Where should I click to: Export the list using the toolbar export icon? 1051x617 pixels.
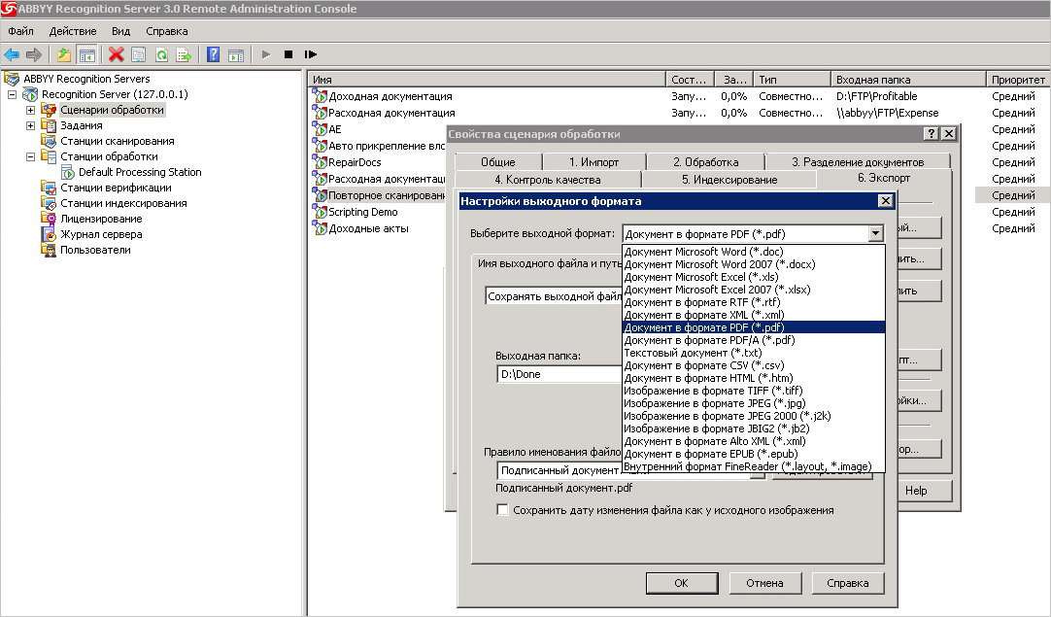(x=184, y=54)
